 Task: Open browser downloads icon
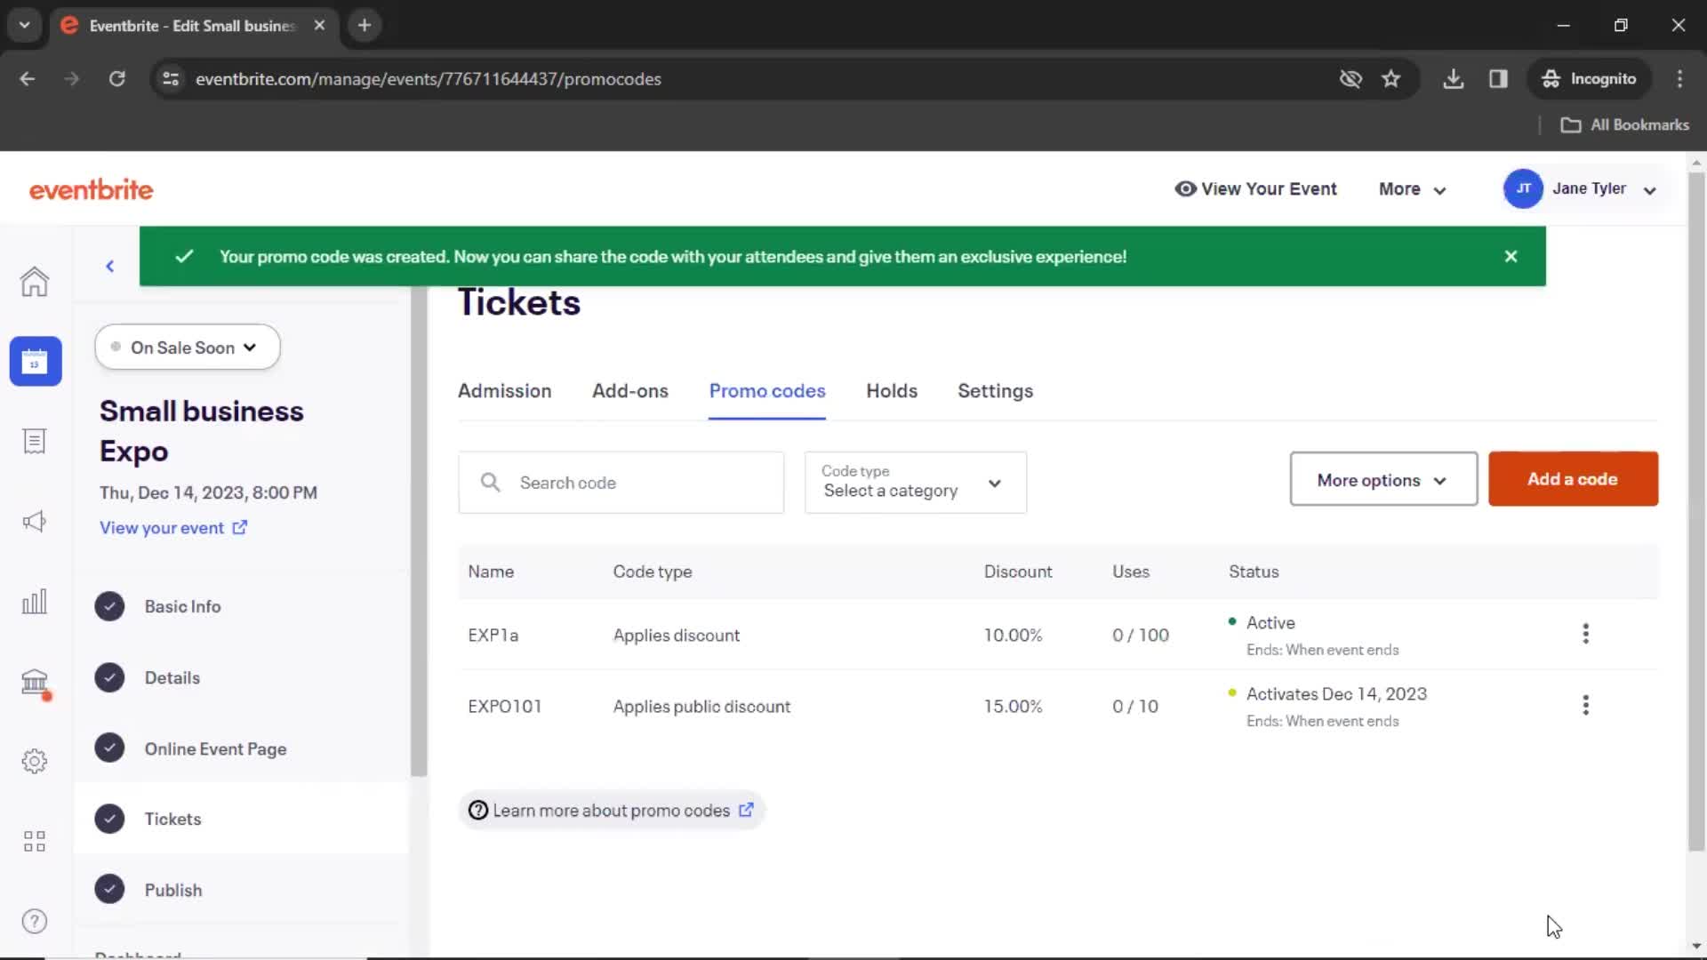click(1453, 78)
